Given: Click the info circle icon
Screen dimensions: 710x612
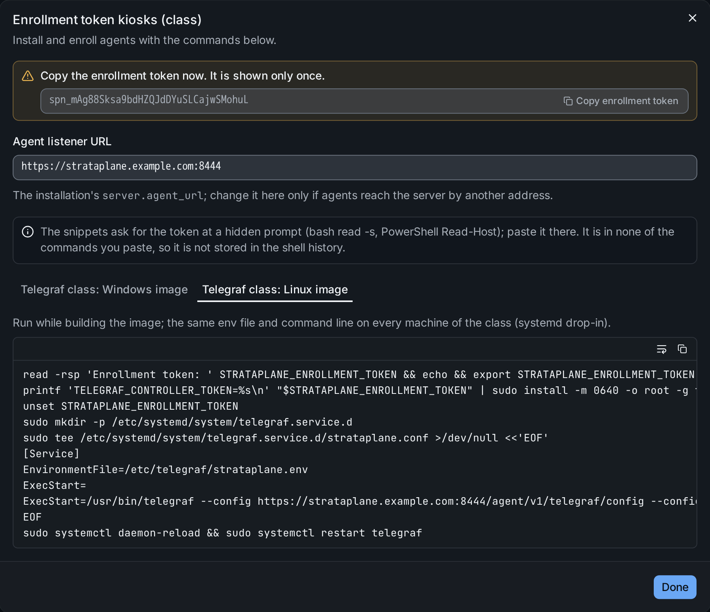Looking at the screenshot, I should (x=28, y=232).
